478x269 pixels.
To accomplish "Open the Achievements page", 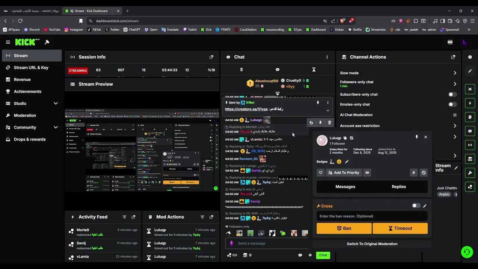I will click(x=32, y=92).
